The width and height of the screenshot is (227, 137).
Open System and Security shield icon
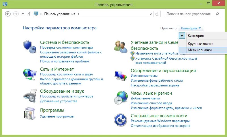(x=30, y=47)
